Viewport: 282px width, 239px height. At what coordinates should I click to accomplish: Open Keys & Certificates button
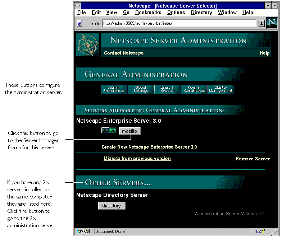(194, 89)
